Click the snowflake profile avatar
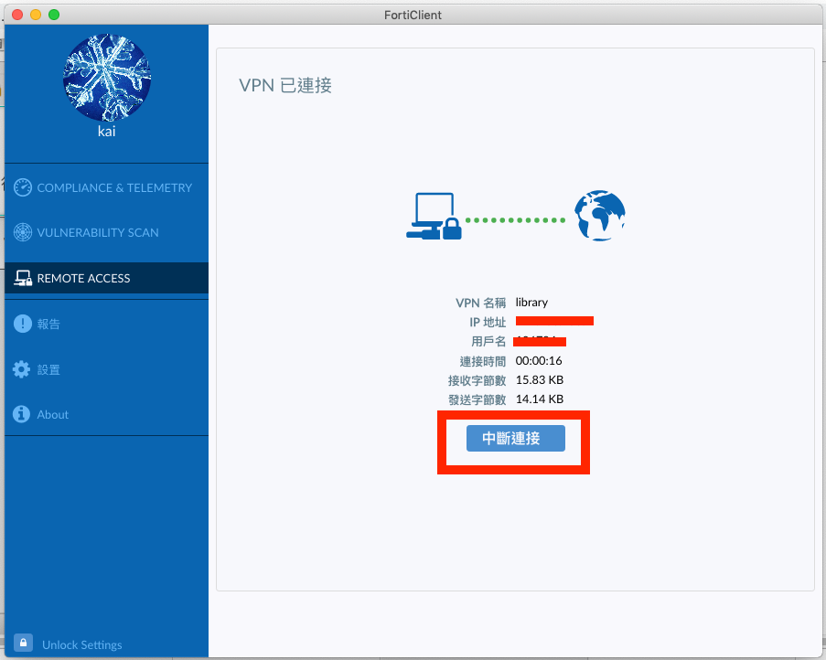This screenshot has height=660, width=826. 107,78
